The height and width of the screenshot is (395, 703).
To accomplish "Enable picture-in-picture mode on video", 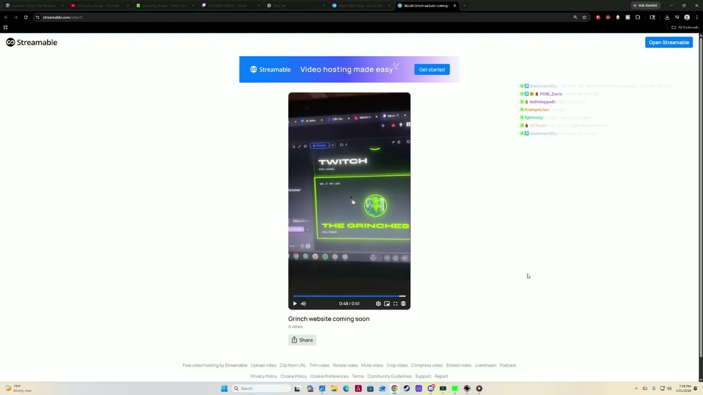I will click(387, 303).
